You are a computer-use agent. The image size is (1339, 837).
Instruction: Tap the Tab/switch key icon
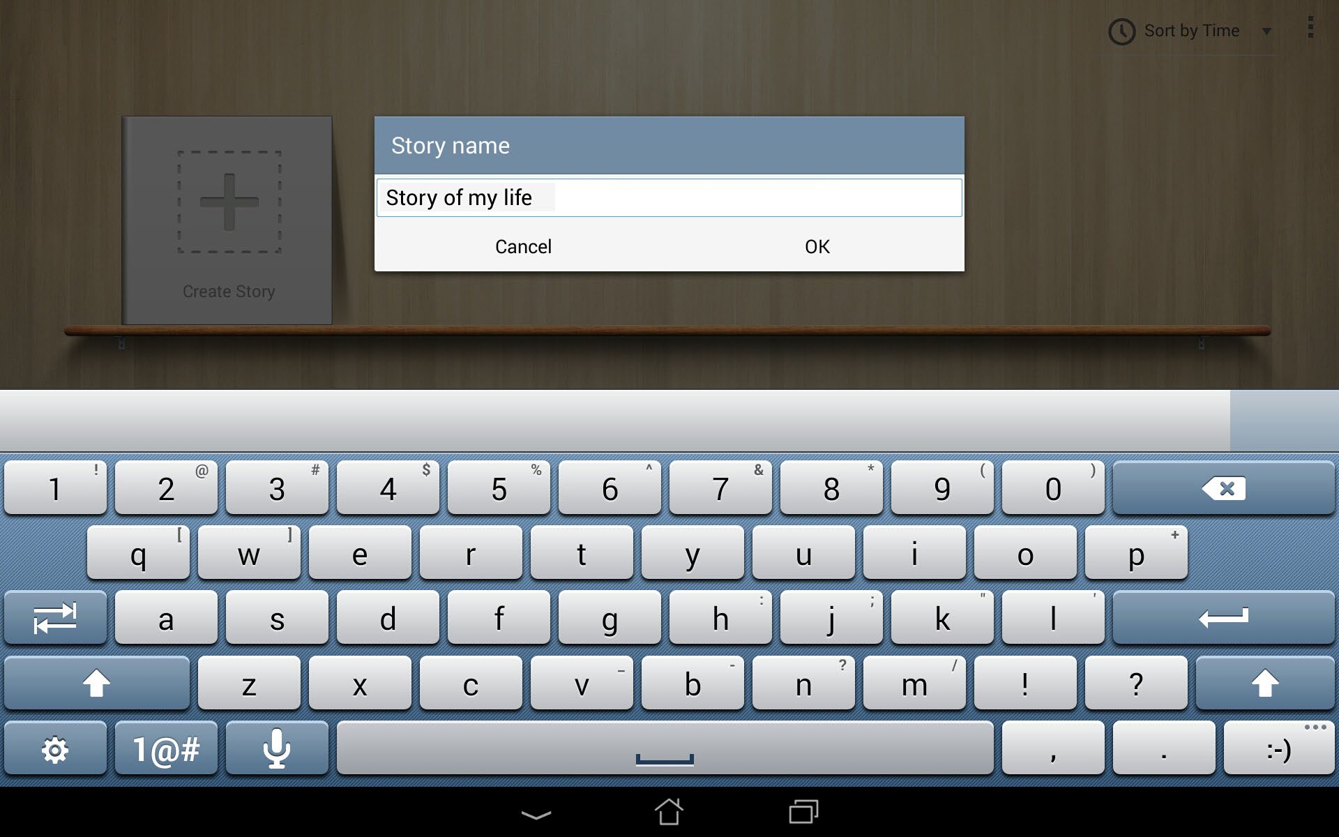pyautogui.click(x=56, y=618)
